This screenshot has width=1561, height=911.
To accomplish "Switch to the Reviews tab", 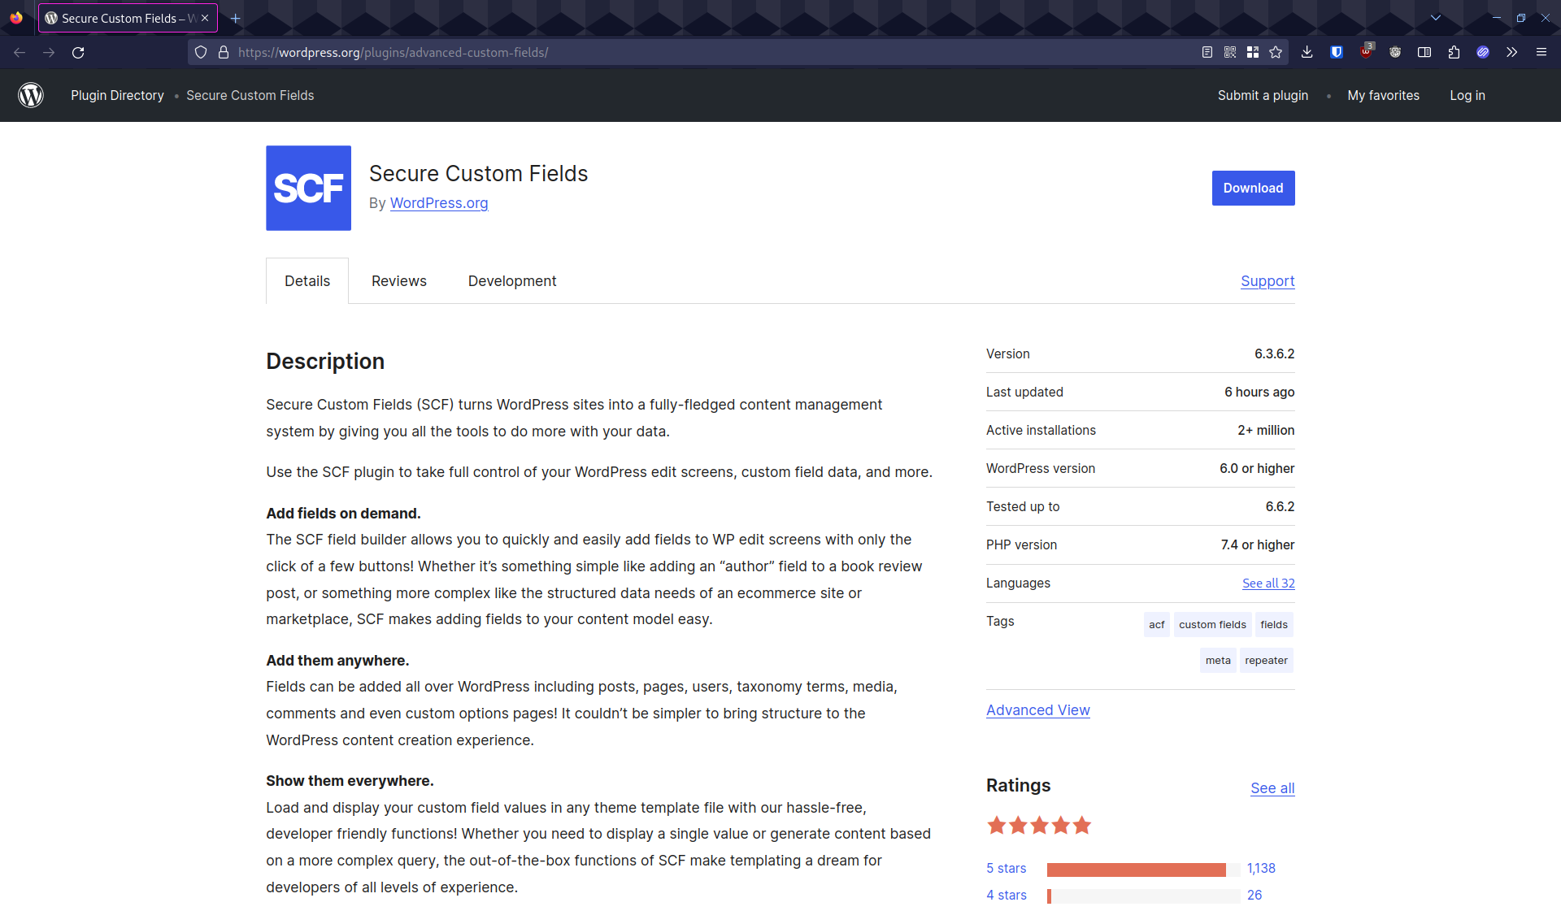I will (x=398, y=280).
